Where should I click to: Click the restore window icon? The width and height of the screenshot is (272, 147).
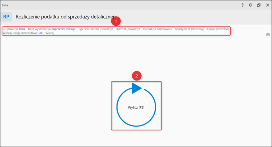[258, 5]
